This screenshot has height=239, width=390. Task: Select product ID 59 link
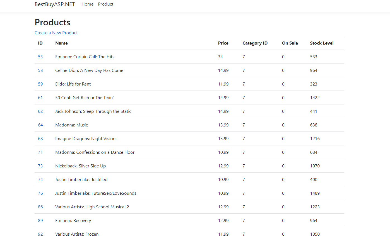tap(40, 84)
